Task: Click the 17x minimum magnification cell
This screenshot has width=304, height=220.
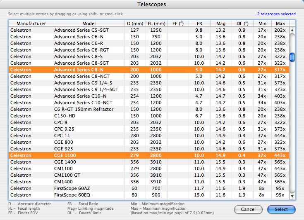Action: 262,30
